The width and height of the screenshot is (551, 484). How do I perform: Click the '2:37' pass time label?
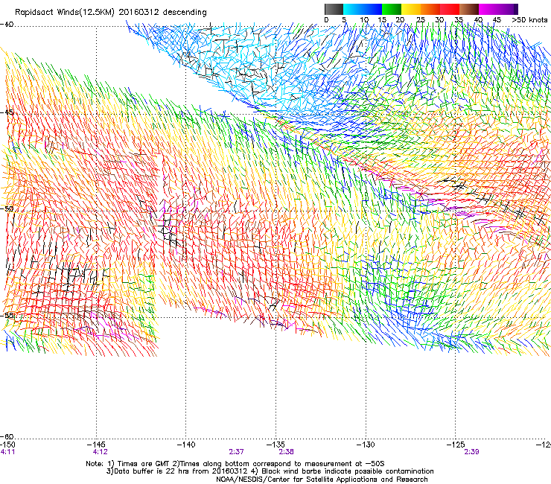236,452
